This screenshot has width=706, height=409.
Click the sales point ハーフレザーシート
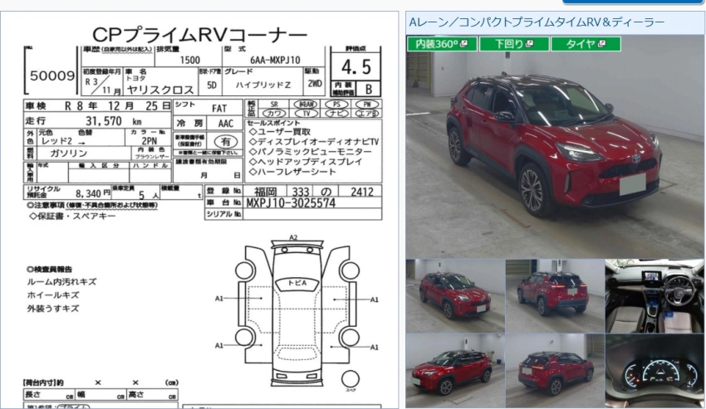[x=292, y=172]
